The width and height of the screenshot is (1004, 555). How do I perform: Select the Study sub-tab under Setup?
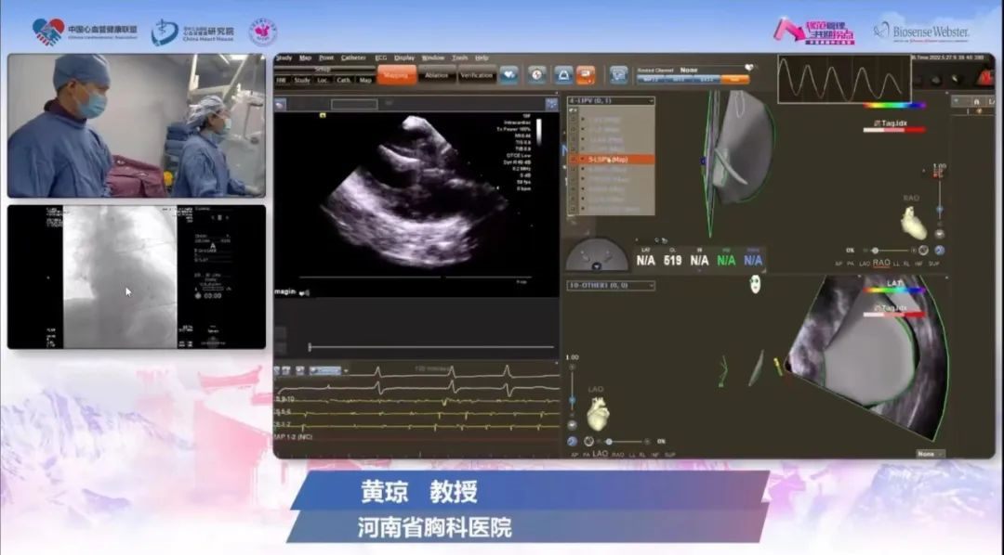tap(302, 81)
